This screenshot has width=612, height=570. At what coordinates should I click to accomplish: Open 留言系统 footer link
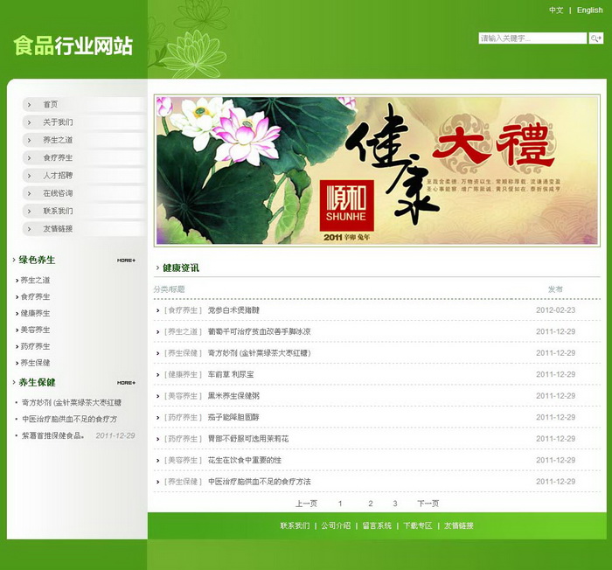coord(377,526)
